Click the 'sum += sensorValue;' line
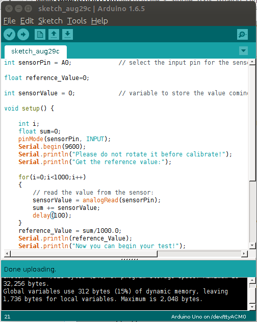The width and height of the screenshot is (257, 322). pos(66,208)
